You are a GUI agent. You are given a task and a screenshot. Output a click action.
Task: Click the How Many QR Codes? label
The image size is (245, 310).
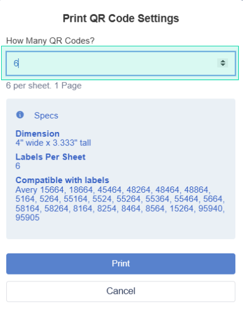[x=50, y=41]
